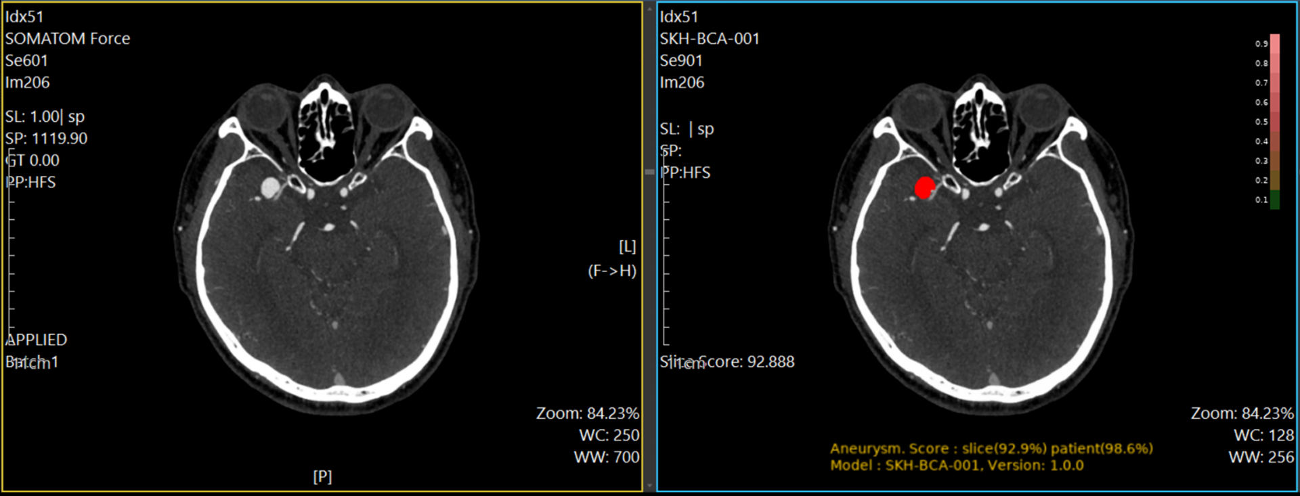
Task: Click the red aneurysm marker on the right scan
Action: tap(925, 187)
